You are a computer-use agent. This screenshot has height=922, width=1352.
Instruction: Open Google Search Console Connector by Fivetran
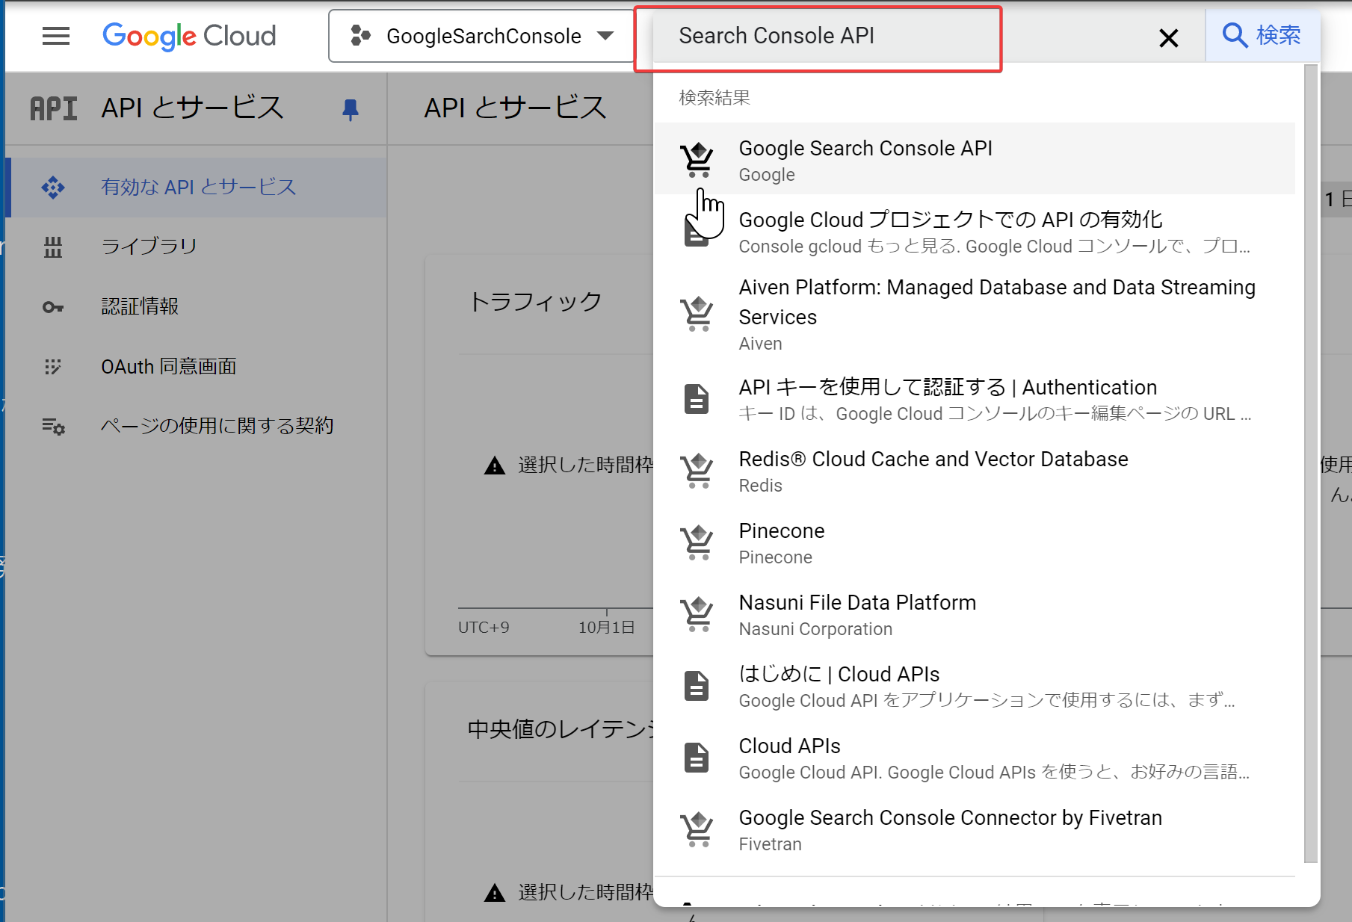tap(975, 829)
